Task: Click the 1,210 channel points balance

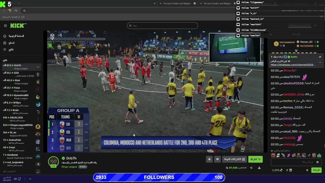Action: tap(277, 170)
